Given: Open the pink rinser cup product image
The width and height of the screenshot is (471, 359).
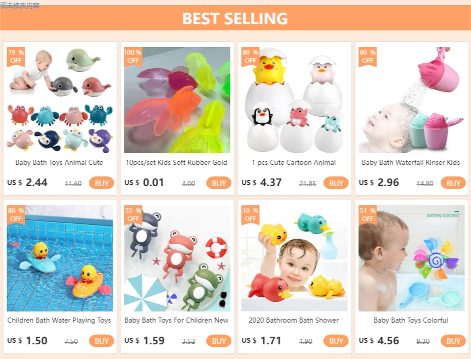Looking at the screenshot, I should (411, 100).
